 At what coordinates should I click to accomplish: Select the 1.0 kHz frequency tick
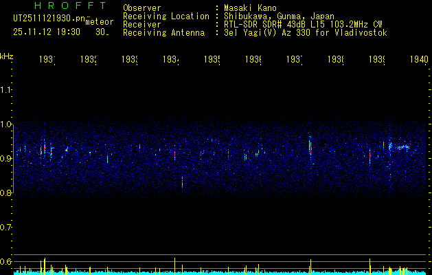pos(6,124)
